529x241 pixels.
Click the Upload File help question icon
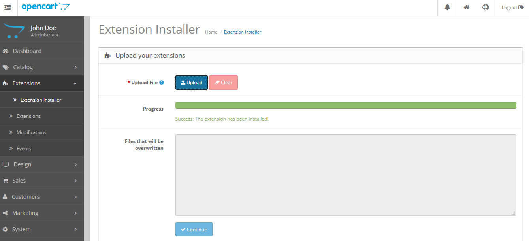(162, 83)
